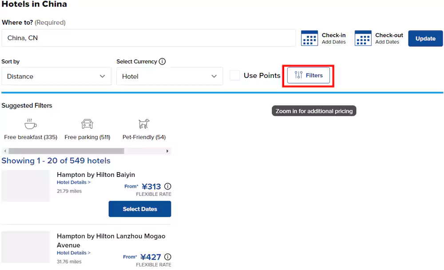Select the Free parking car icon

(87, 123)
